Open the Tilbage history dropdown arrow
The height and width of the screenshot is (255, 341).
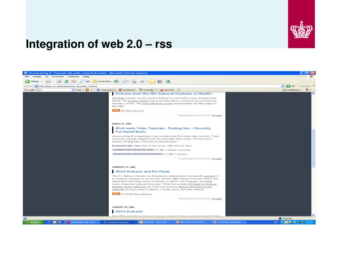point(42,82)
